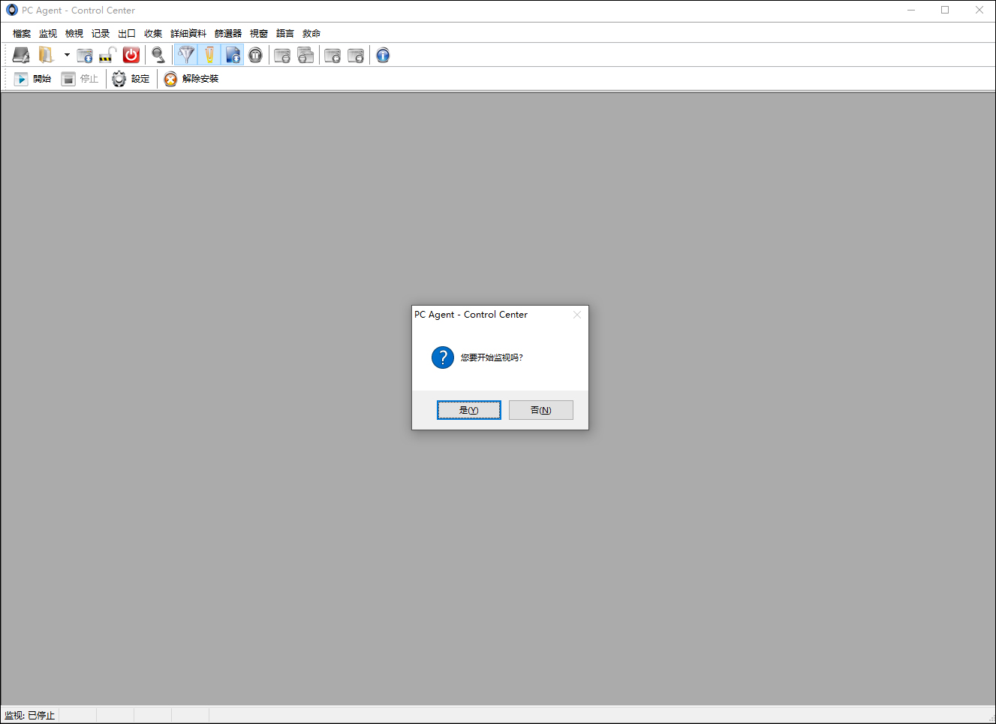Click the 解除安裝 uninstall icon
This screenshot has width=996, height=724.
click(x=171, y=79)
